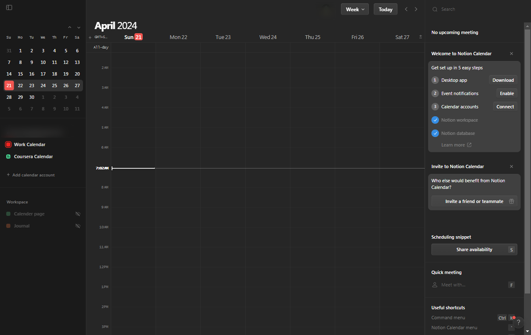The image size is (531, 335).
Task: Click the gift icon on the invite button
Action: tap(512, 201)
